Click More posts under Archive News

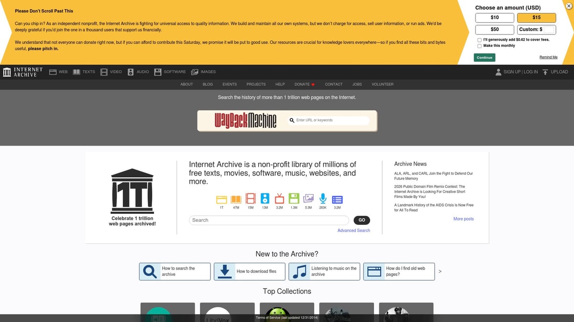(463, 218)
